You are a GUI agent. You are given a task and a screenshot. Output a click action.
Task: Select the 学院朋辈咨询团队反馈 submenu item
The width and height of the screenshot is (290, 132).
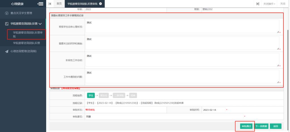click(26, 43)
